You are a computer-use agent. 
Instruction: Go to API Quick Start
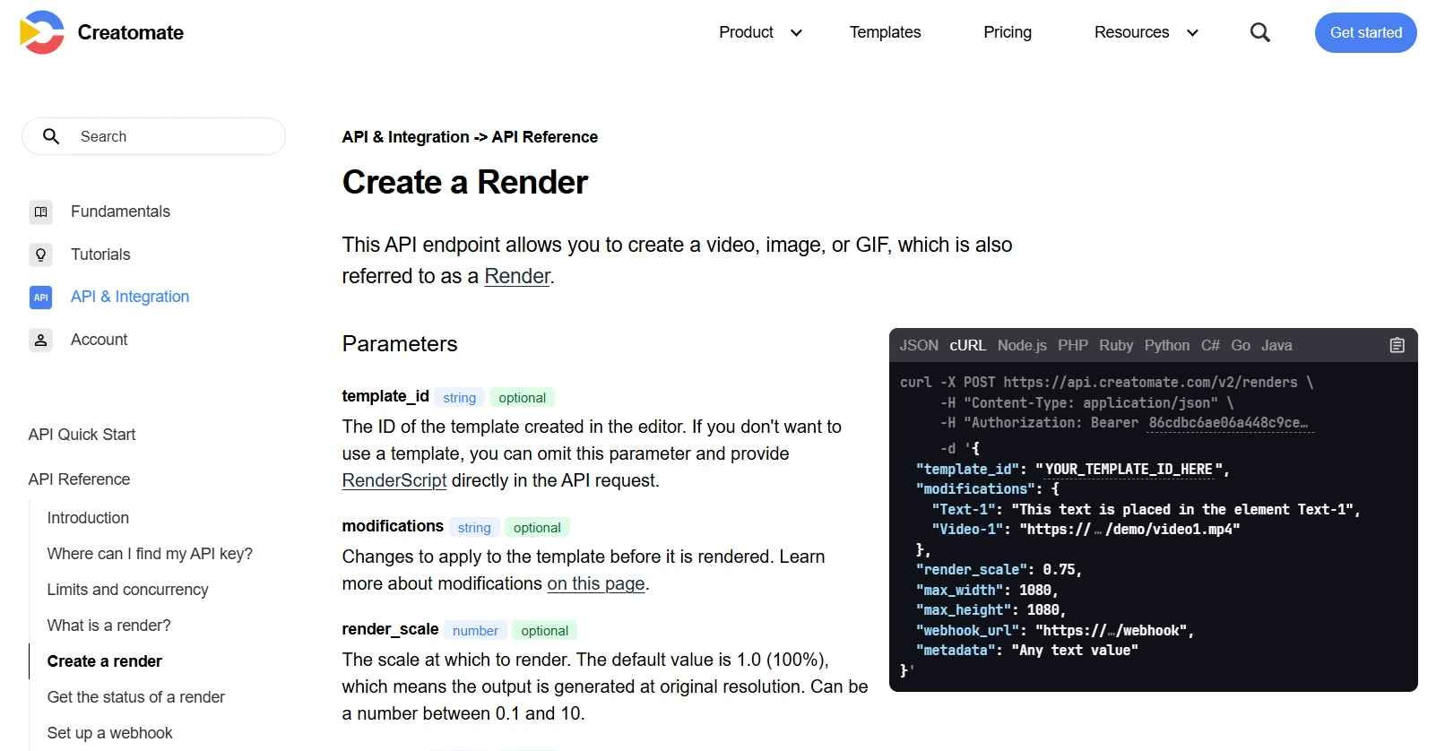pos(82,435)
